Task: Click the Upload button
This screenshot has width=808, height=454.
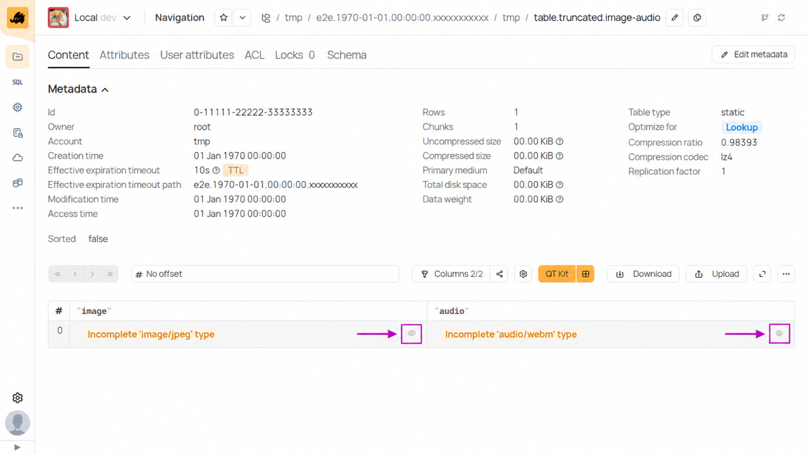Action: coord(716,274)
